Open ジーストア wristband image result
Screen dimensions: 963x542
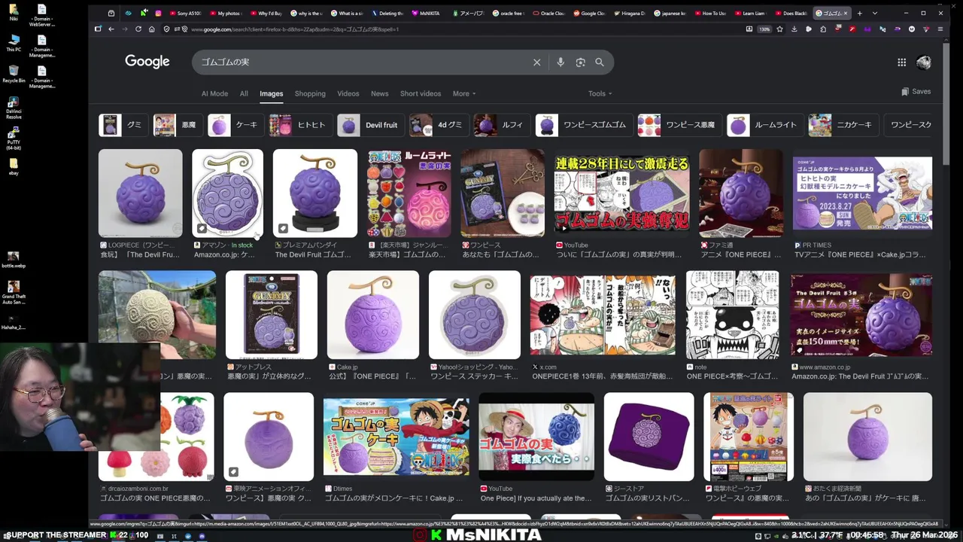(x=649, y=437)
